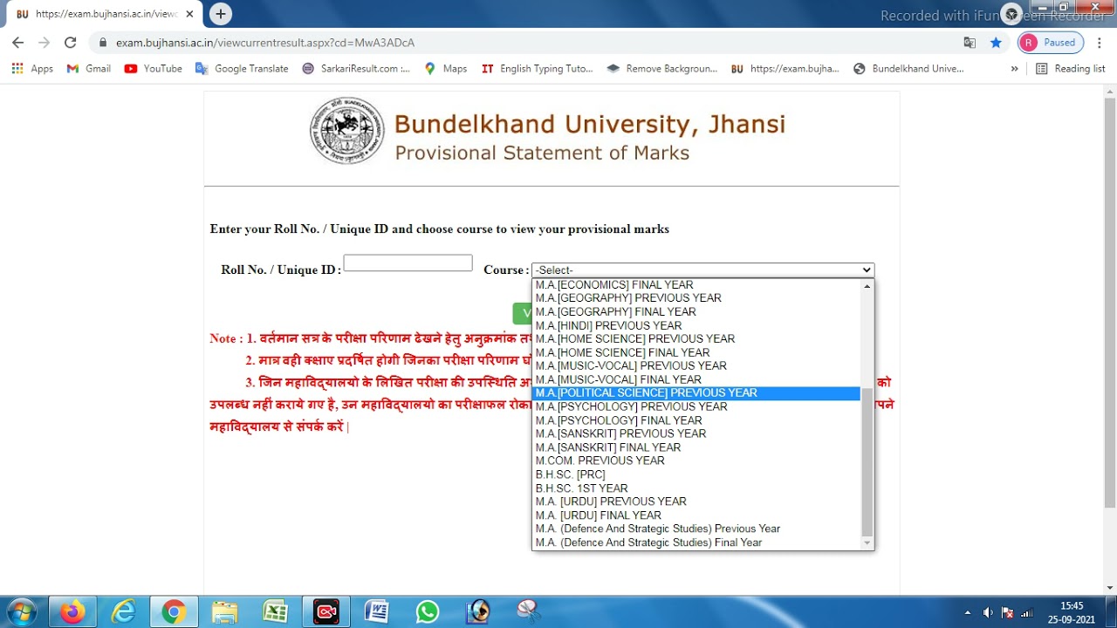Select M.A.[HINDI] PREVIOUS YEAR option

coord(696,325)
